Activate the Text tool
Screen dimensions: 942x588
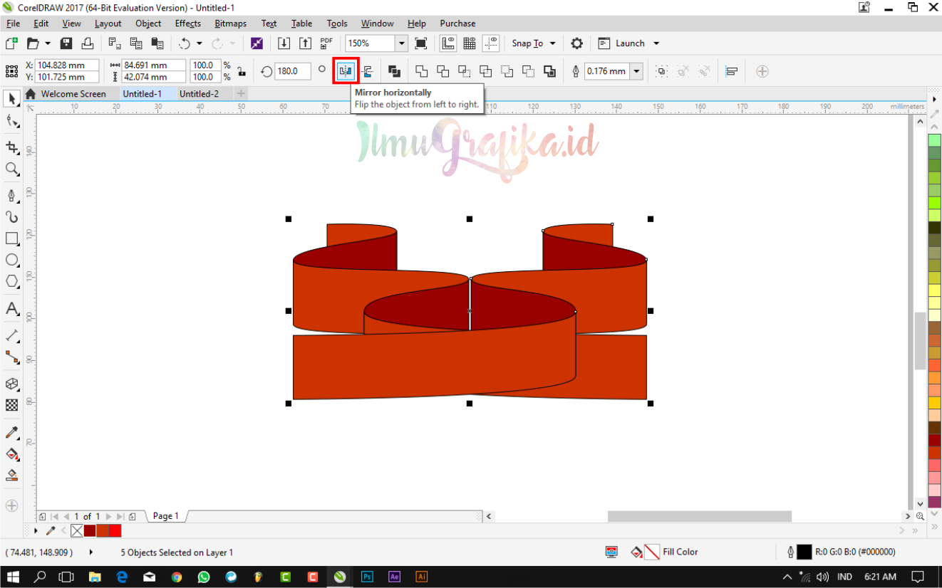[x=11, y=309]
